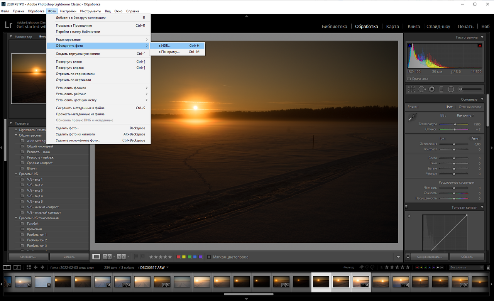Click the tone curve point adjustment target
This screenshot has height=301, width=494.
[x=409, y=216]
